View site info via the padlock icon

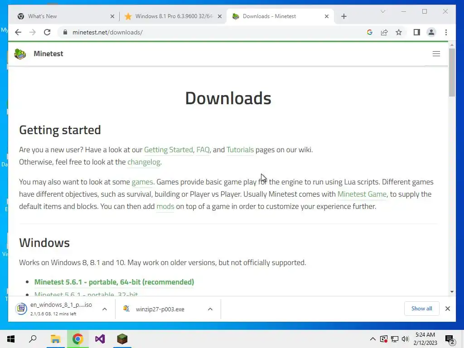click(x=65, y=32)
